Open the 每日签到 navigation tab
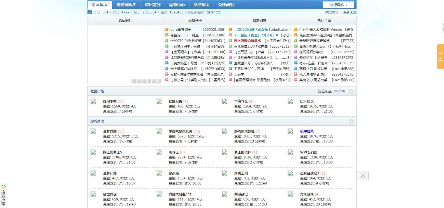Viewport: 444px width, 208px height. pos(152,5)
